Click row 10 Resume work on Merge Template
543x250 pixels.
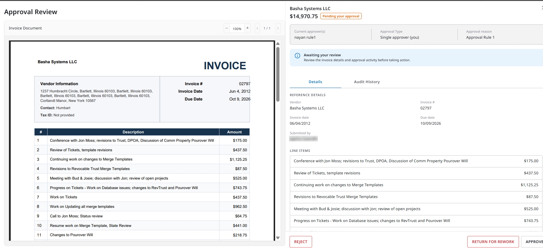(142, 226)
